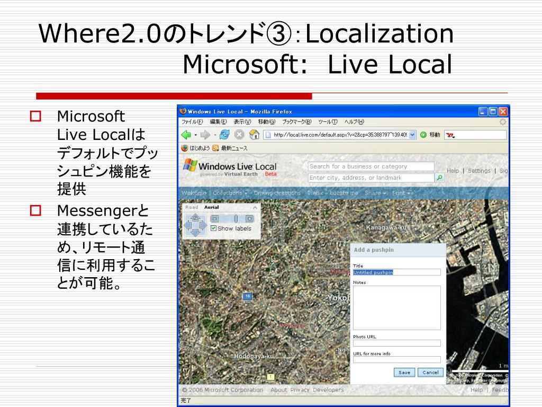Viewport: 542px width, 407px height.
Task: Click the Traffic link
Action: coord(315,193)
